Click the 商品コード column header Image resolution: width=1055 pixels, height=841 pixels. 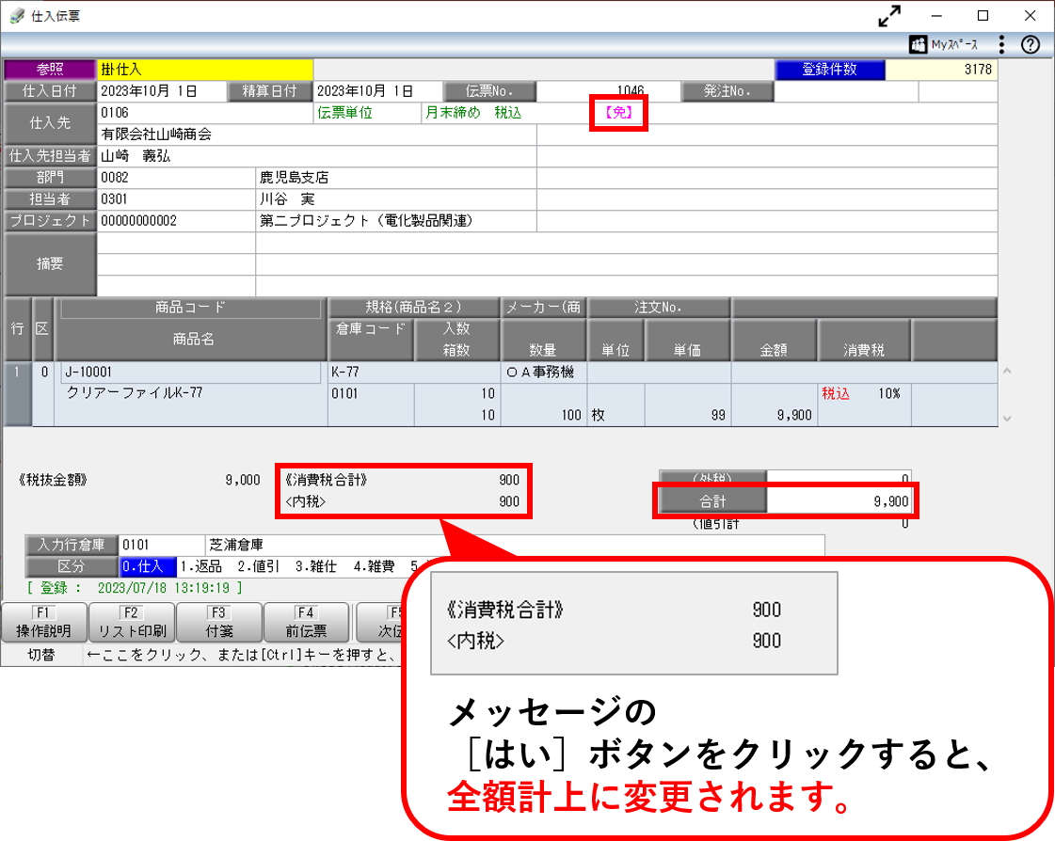pos(190,309)
